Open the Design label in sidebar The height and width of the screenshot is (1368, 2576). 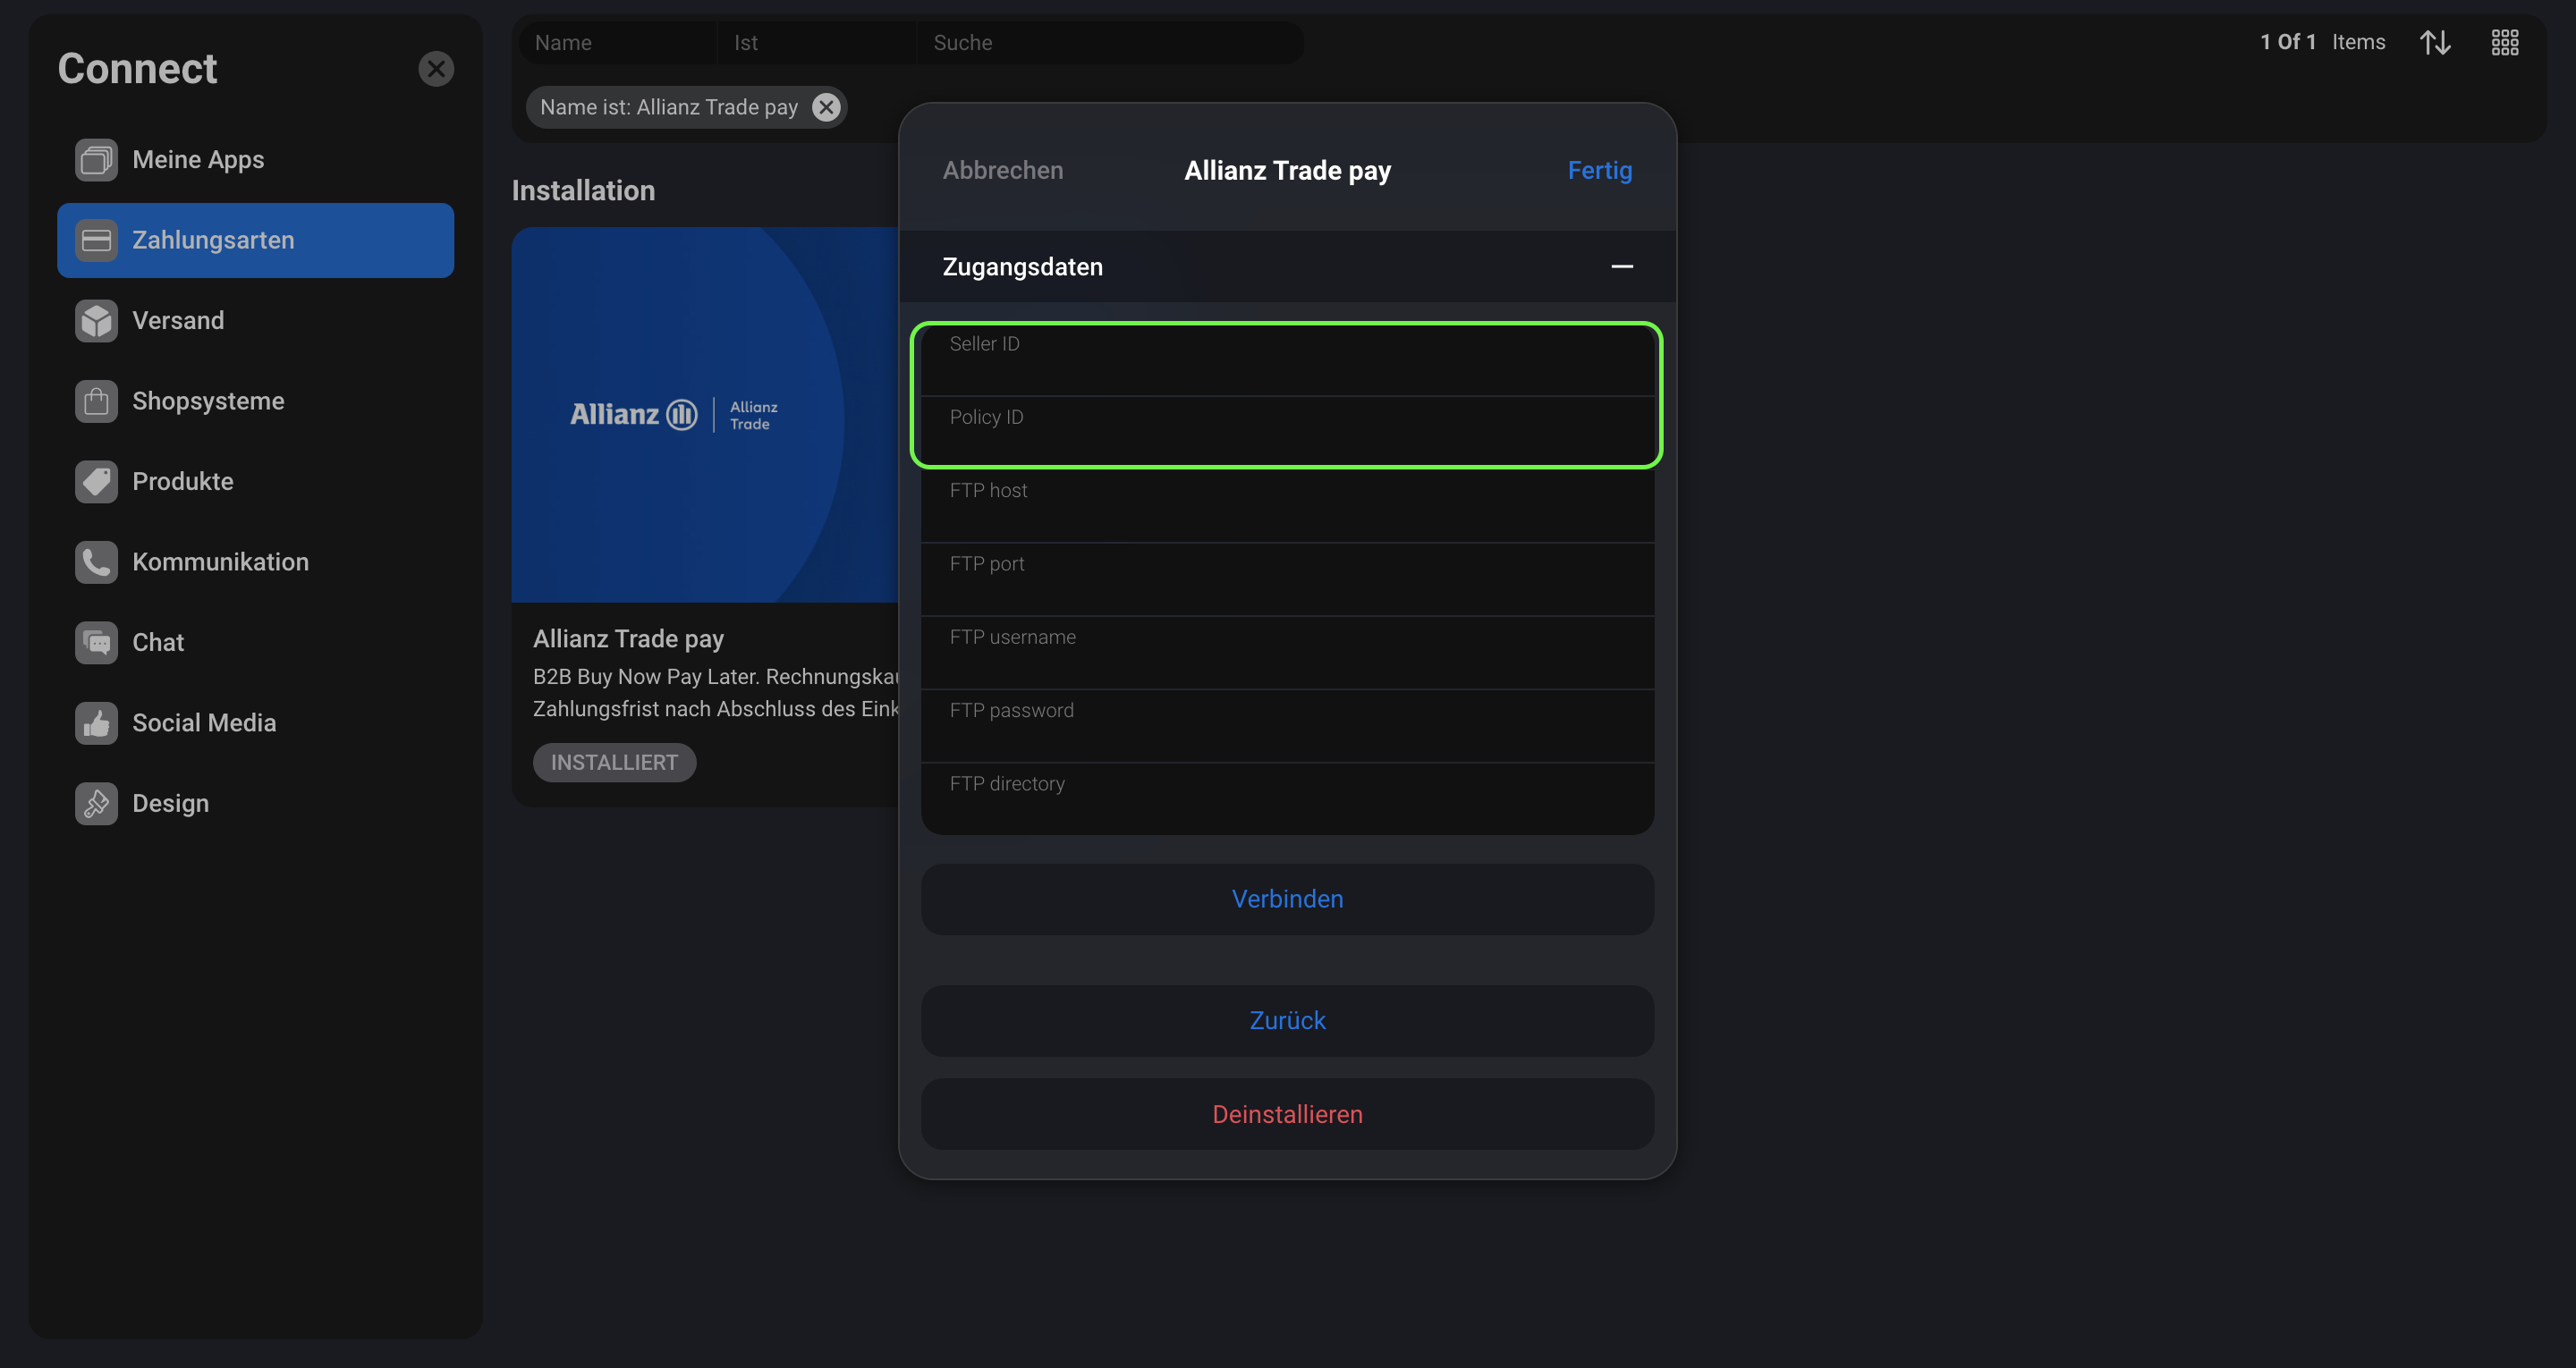coord(170,804)
